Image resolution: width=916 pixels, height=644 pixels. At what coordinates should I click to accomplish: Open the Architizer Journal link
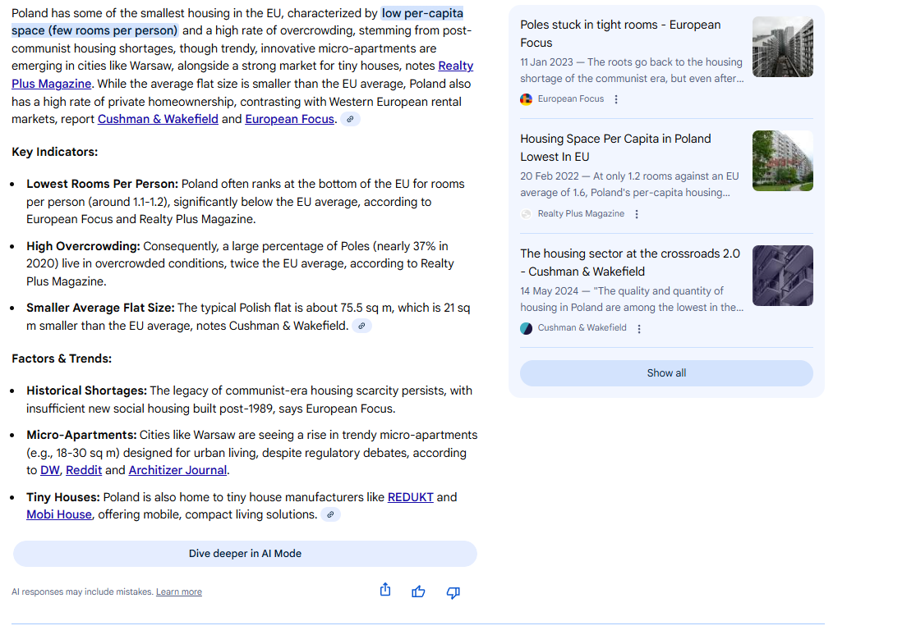pos(177,470)
